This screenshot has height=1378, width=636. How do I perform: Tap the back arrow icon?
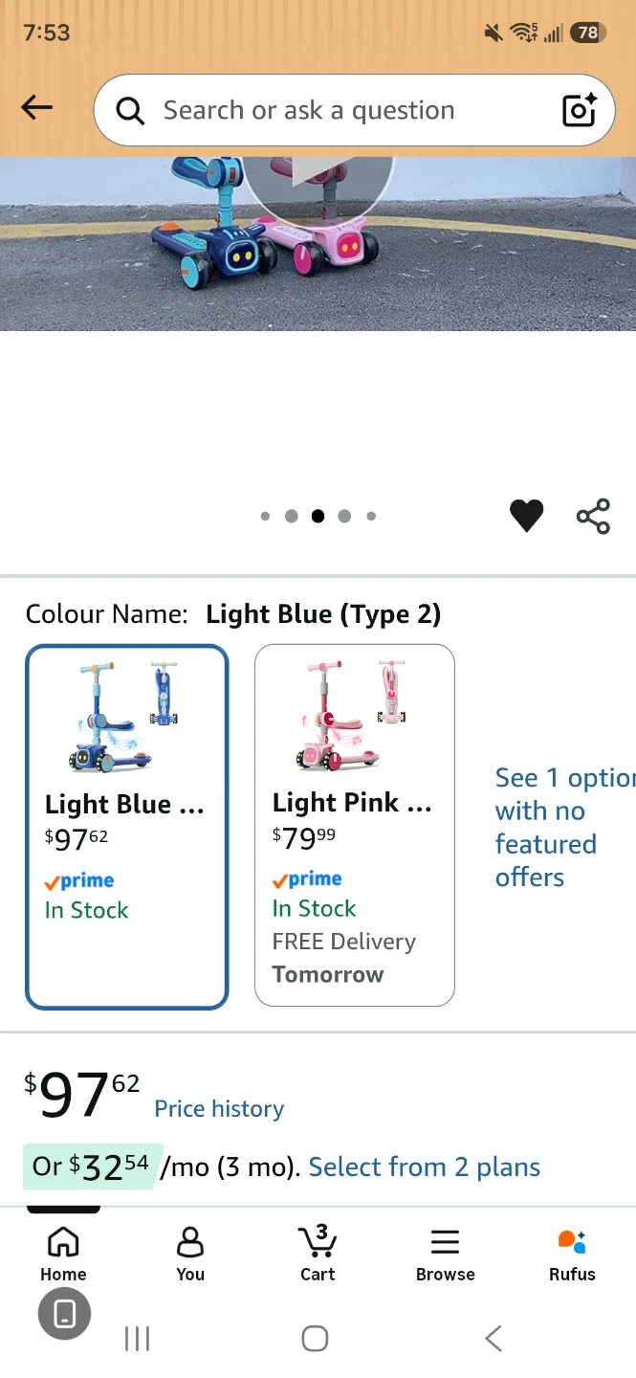click(x=36, y=107)
